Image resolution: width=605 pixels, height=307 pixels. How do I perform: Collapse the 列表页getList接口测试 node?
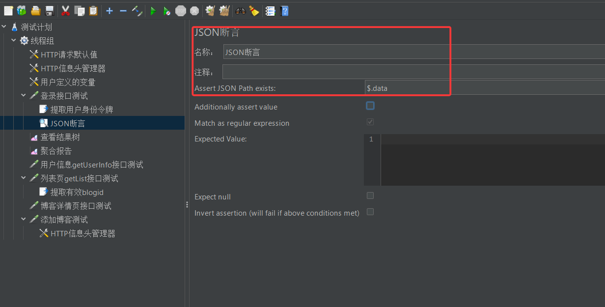click(x=24, y=178)
